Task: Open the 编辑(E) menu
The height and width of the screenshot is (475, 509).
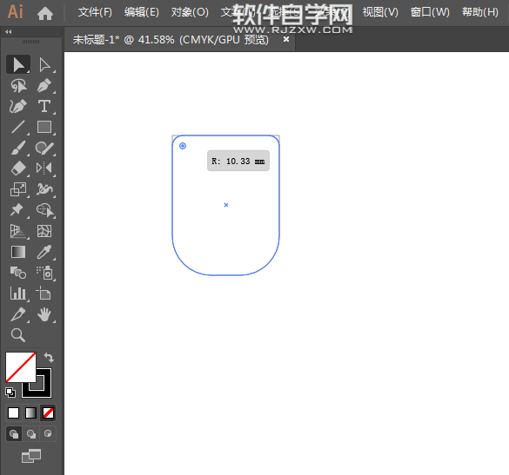Action: tap(142, 12)
